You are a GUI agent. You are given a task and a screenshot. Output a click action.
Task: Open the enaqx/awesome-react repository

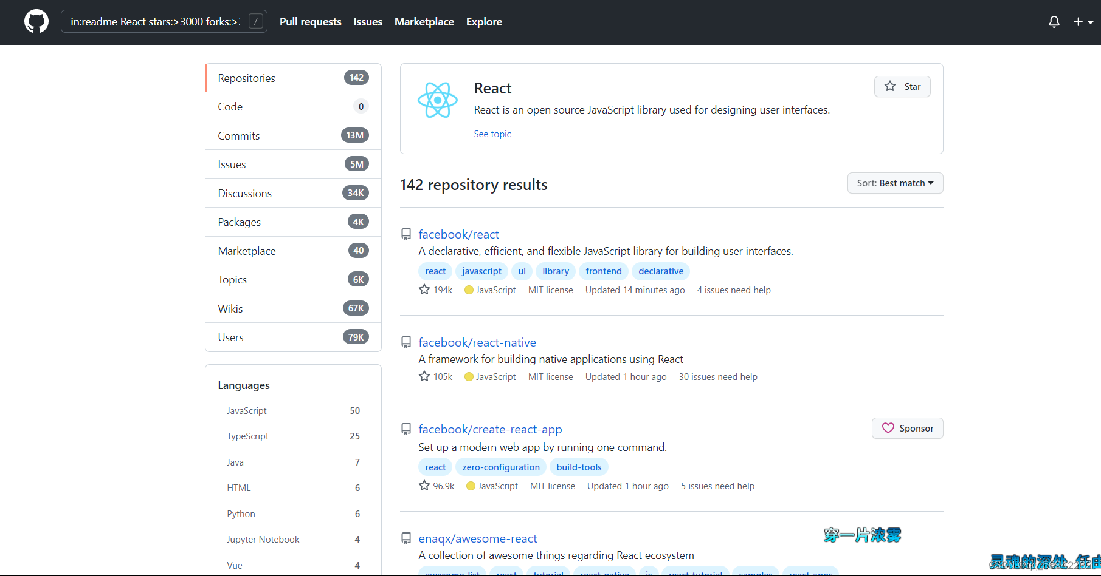coord(478,538)
